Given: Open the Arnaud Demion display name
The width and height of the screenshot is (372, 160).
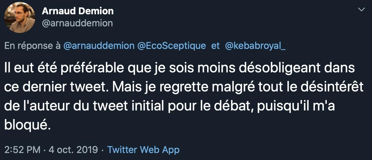Looking at the screenshot, I should (x=78, y=11).
